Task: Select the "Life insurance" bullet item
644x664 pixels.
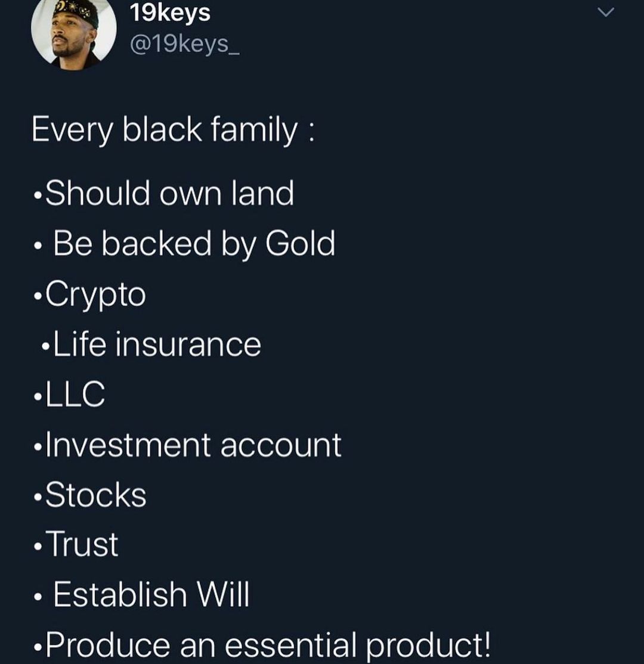Action: click(x=157, y=345)
